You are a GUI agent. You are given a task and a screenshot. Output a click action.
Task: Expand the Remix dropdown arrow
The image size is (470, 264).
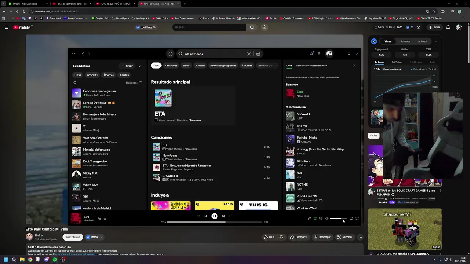102,237
